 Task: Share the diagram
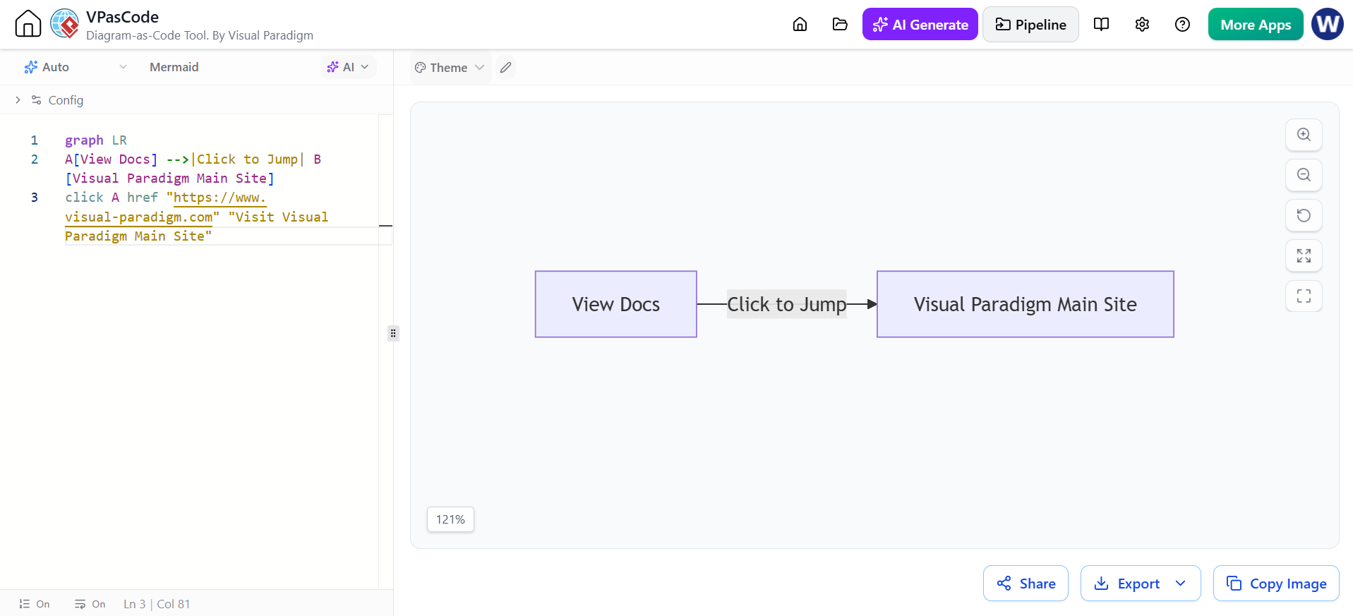pyautogui.click(x=1026, y=584)
